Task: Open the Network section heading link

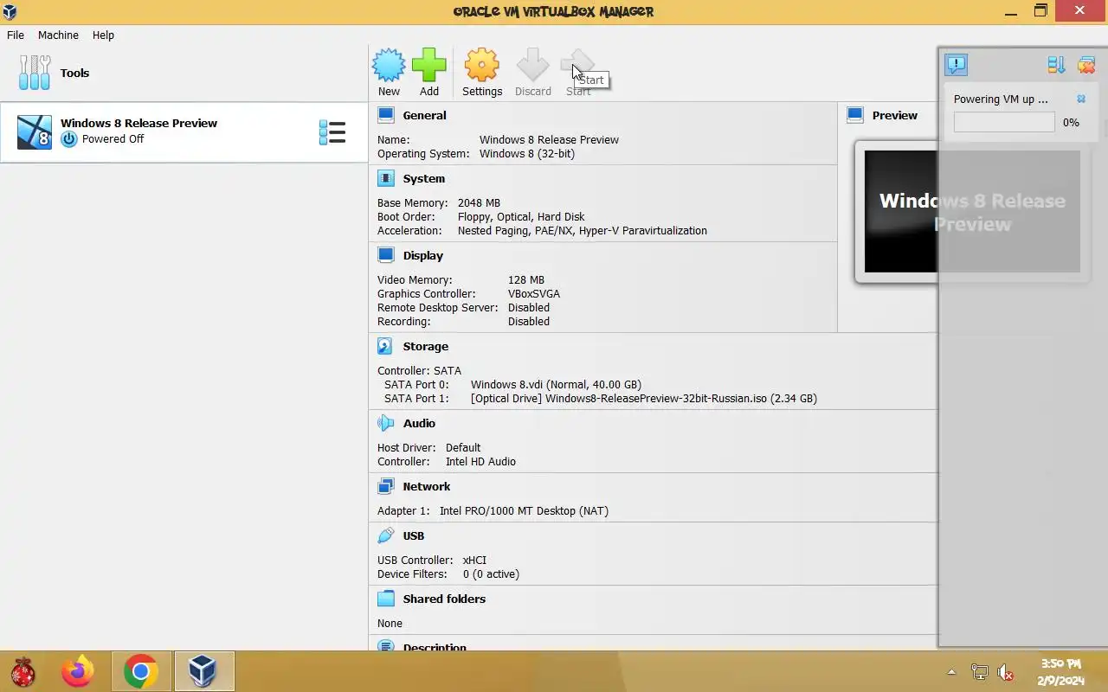Action: click(x=426, y=486)
